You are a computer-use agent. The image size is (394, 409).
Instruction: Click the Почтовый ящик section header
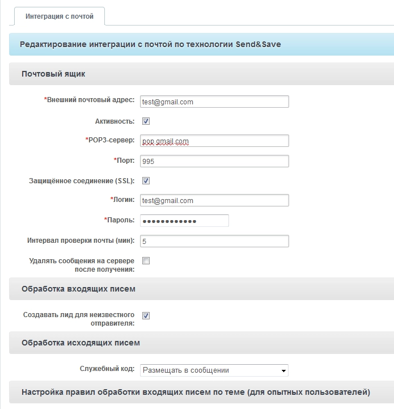coord(53,74)
